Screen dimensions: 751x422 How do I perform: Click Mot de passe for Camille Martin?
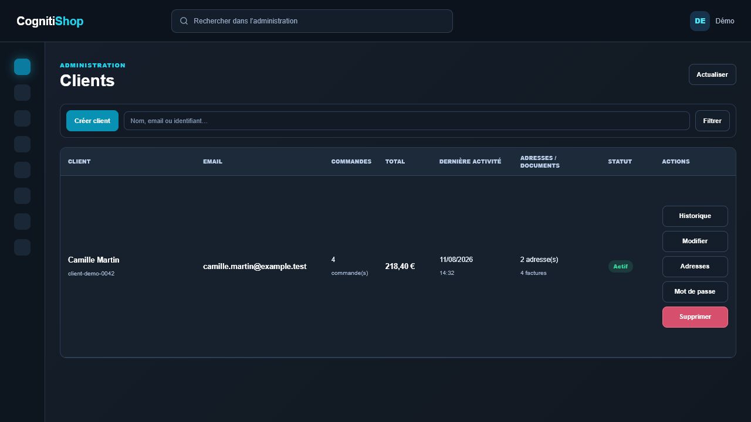click(x=695, y=292)
